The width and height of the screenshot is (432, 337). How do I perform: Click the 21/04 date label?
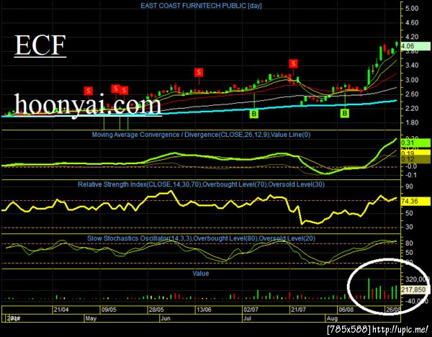61,310
